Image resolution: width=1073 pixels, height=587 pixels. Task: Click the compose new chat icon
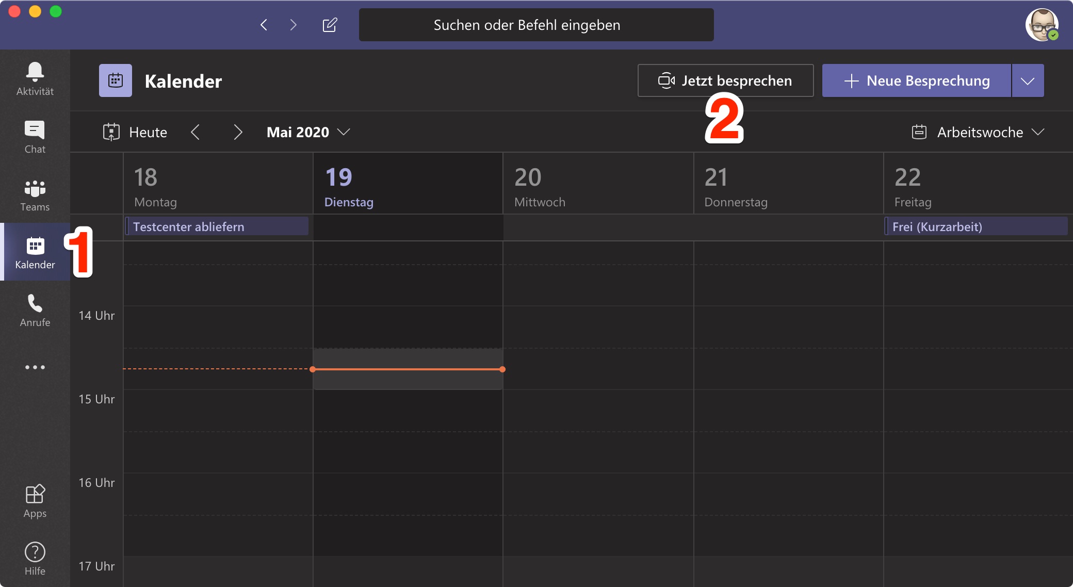point(330,25)
